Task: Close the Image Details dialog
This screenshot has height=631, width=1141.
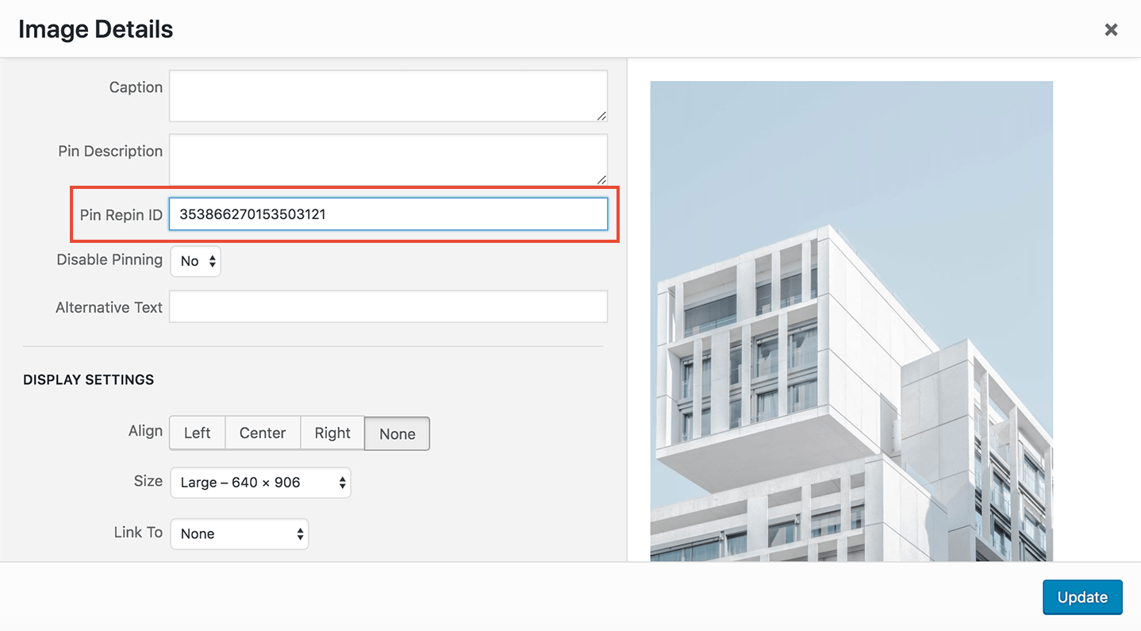Action: click(1111, 29)
